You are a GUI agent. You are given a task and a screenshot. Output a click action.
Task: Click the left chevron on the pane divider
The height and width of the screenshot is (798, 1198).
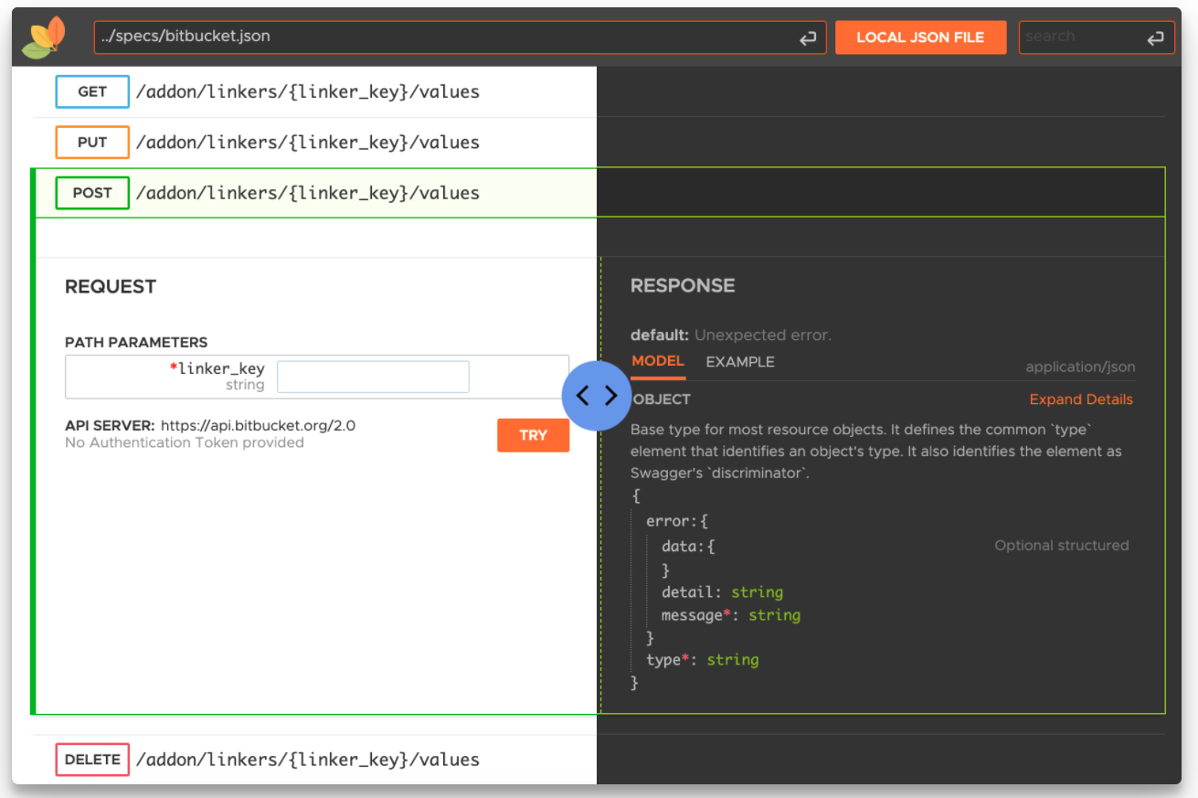pyautogui.click(x=584, y=396)
